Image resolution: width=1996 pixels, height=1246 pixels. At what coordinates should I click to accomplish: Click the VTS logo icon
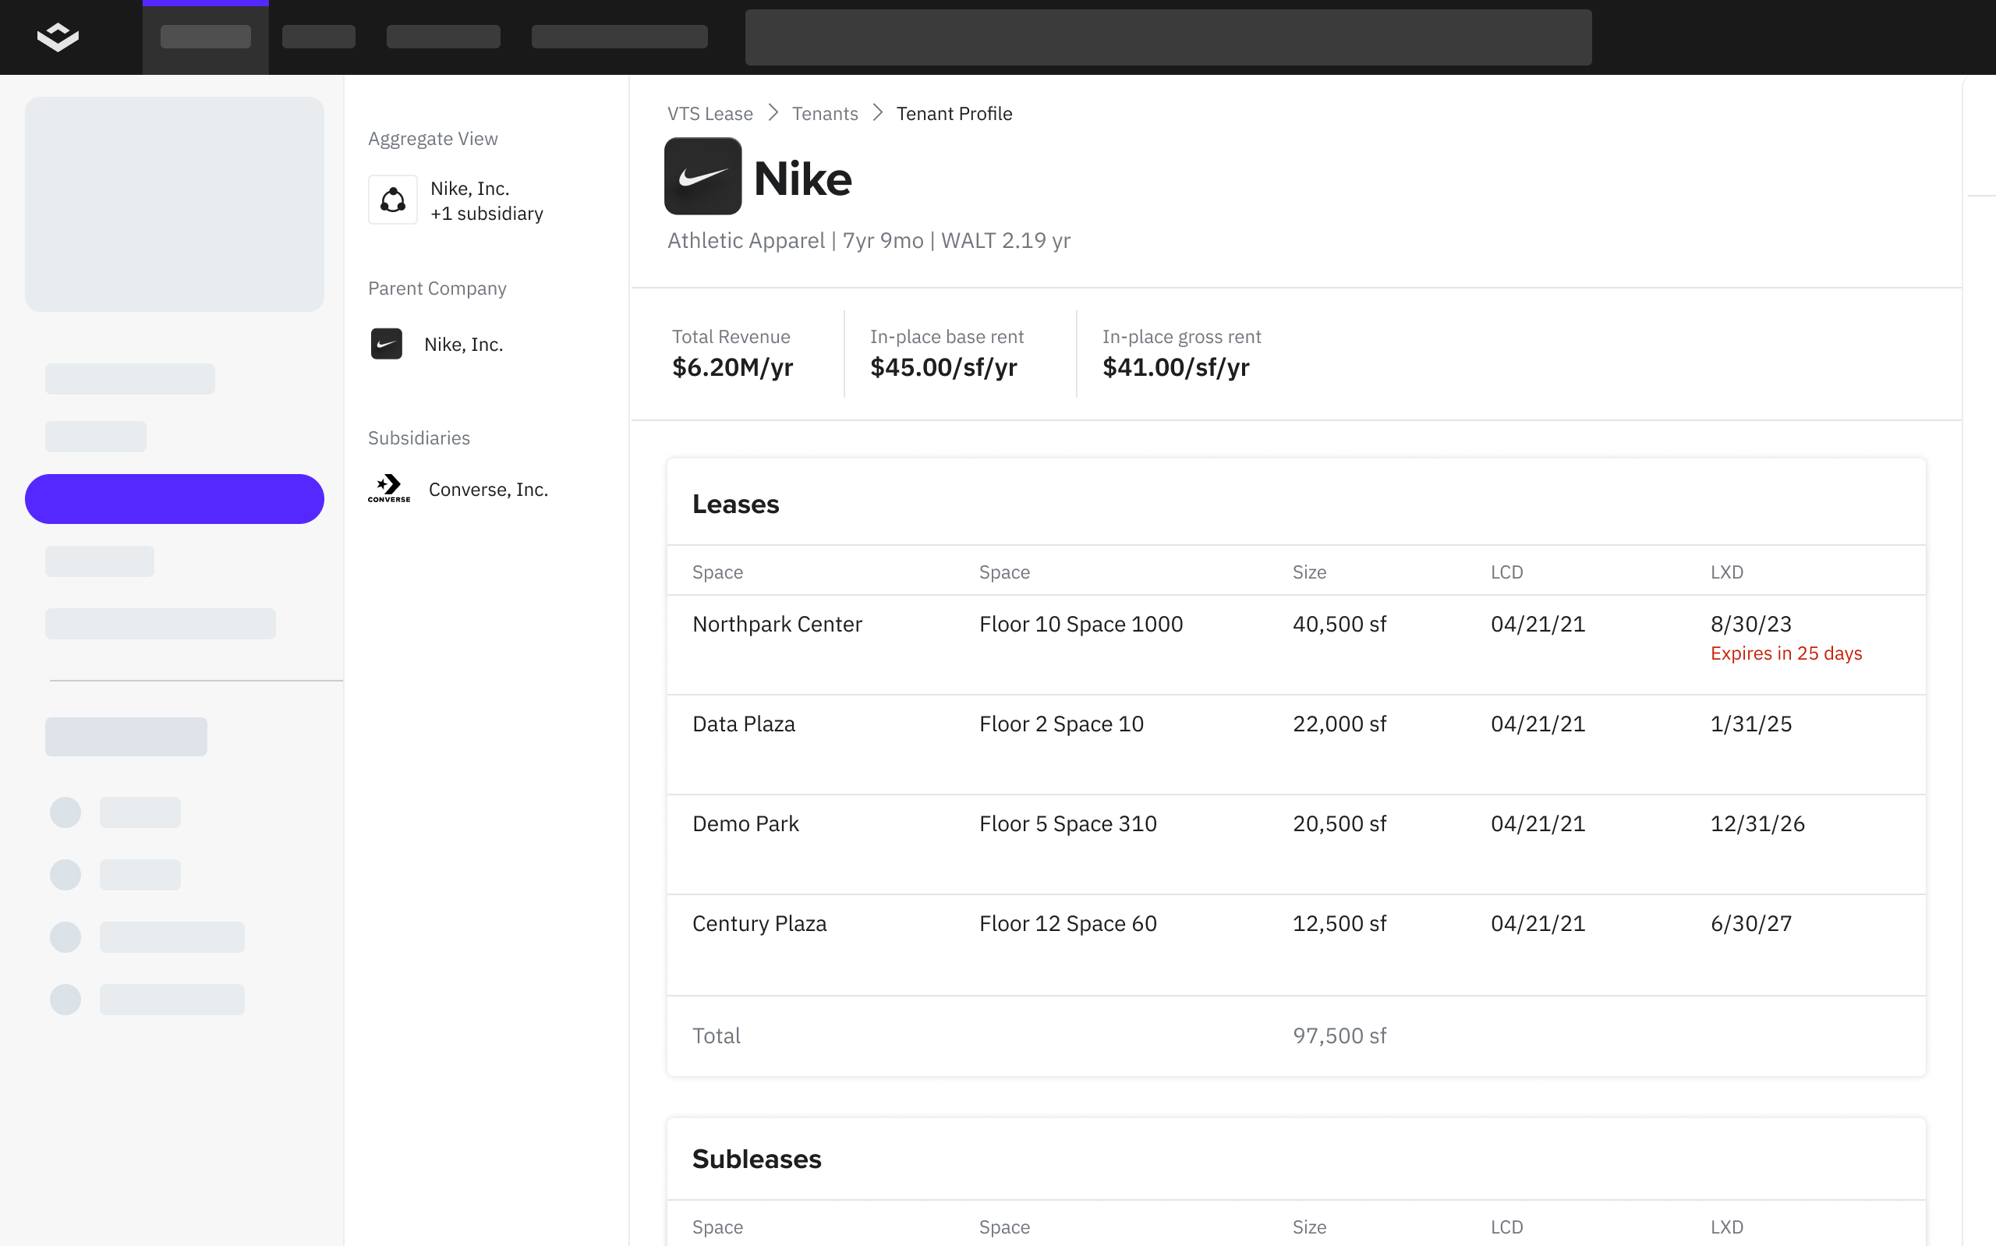pos(58,37)
